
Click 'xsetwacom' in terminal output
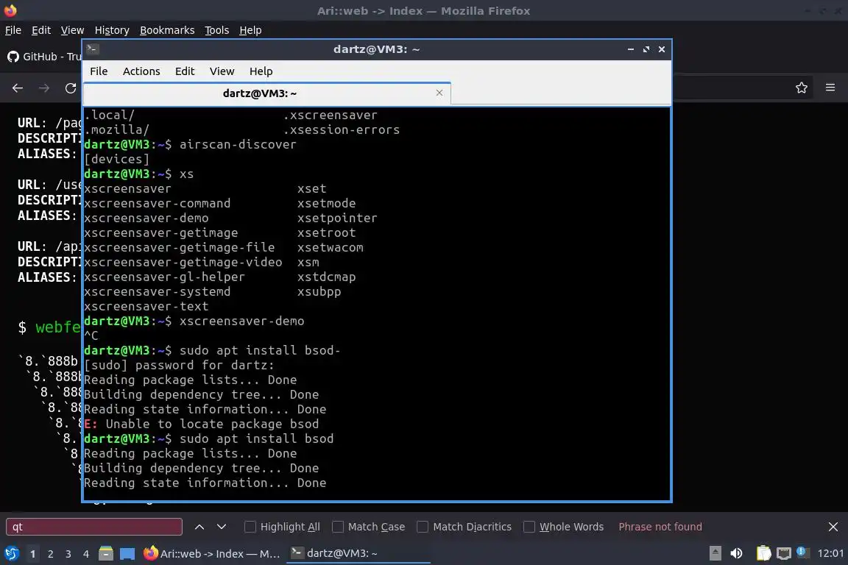(330, 248)
